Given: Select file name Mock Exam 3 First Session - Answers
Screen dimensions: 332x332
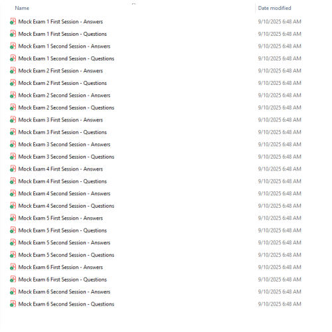Looking at the screenshot, I should [60, 120].
